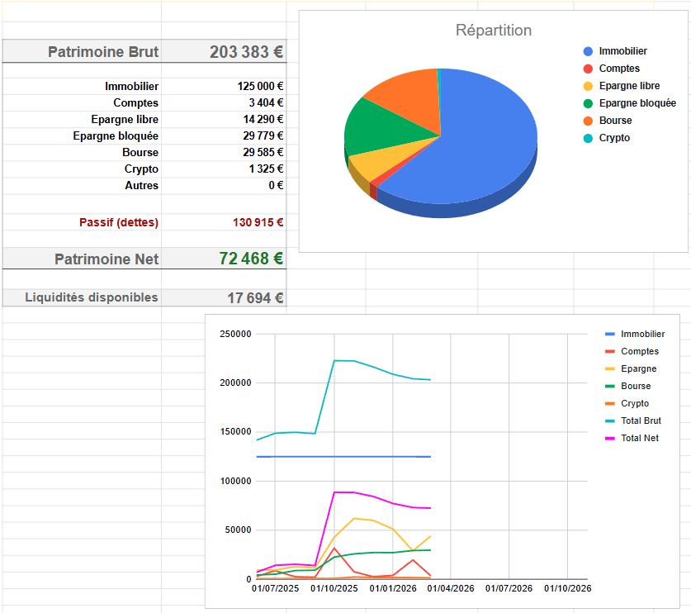Click the blue Immobilier legend dot in pie chart
The height and width of the screenshot is (613, 691).
[588, 51]
